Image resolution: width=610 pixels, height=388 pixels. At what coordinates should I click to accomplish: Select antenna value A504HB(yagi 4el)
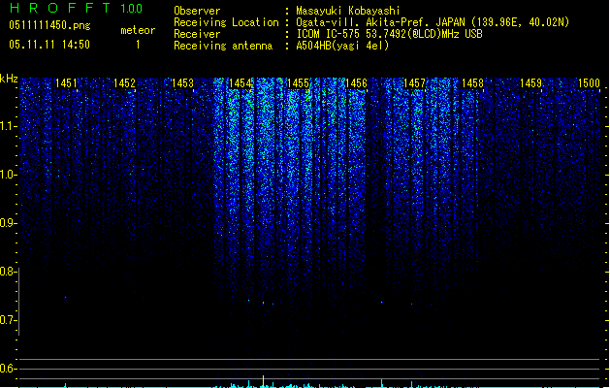(342, 46)
